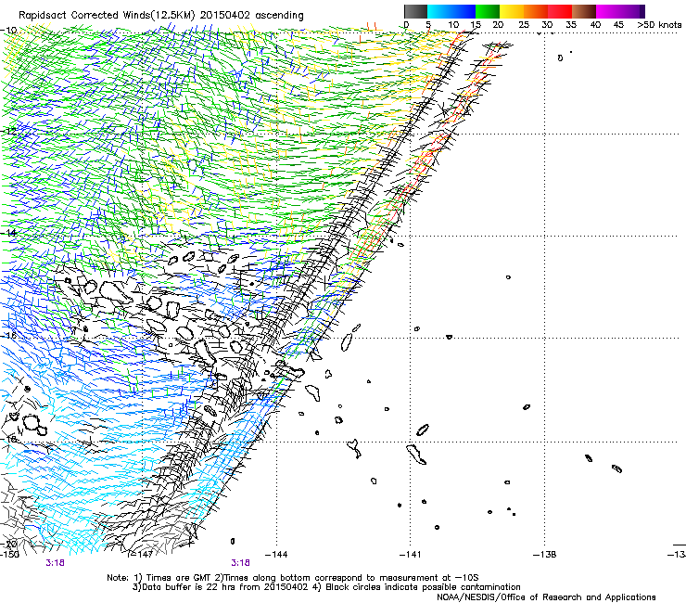
Task: Click the purple 3:18 time right of -147
Action: (x=240, y=563)
